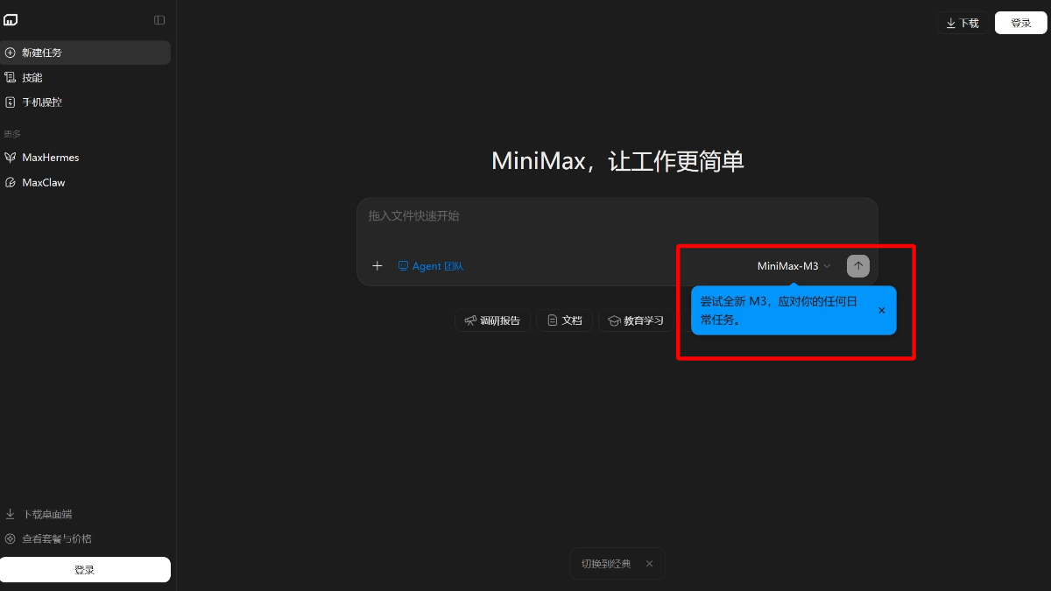Open 手机操控 in the sidebar

(x=85, y=102)
